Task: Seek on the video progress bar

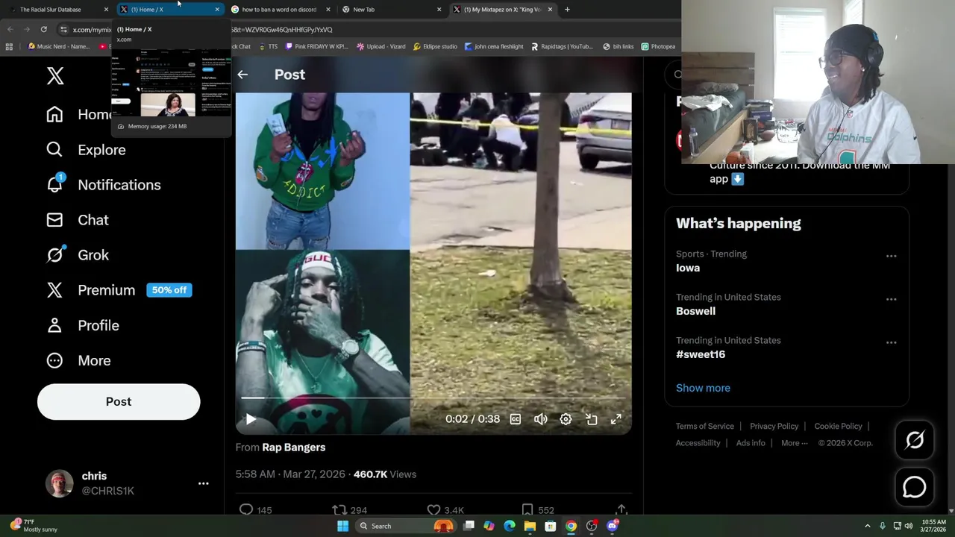Action: (433, 399)
